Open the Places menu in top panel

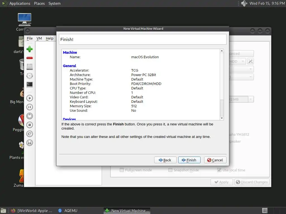39,3
